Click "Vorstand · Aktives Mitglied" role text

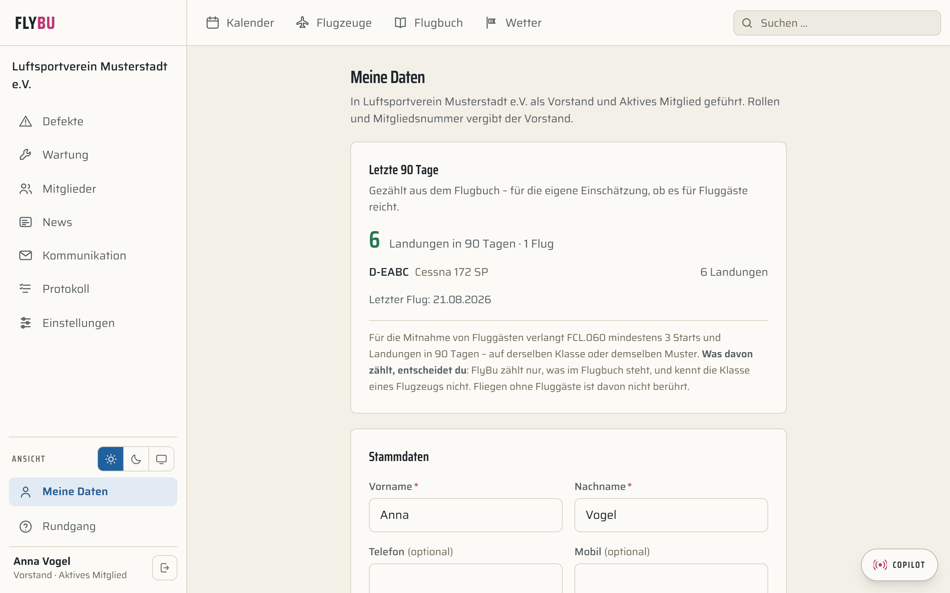click(x=70, y=575)
